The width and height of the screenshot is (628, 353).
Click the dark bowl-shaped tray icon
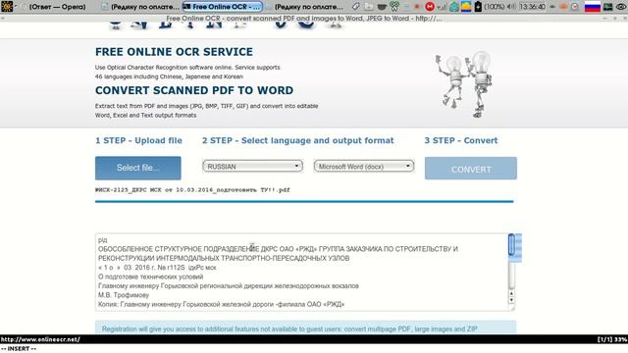click(x=382, y=7)
